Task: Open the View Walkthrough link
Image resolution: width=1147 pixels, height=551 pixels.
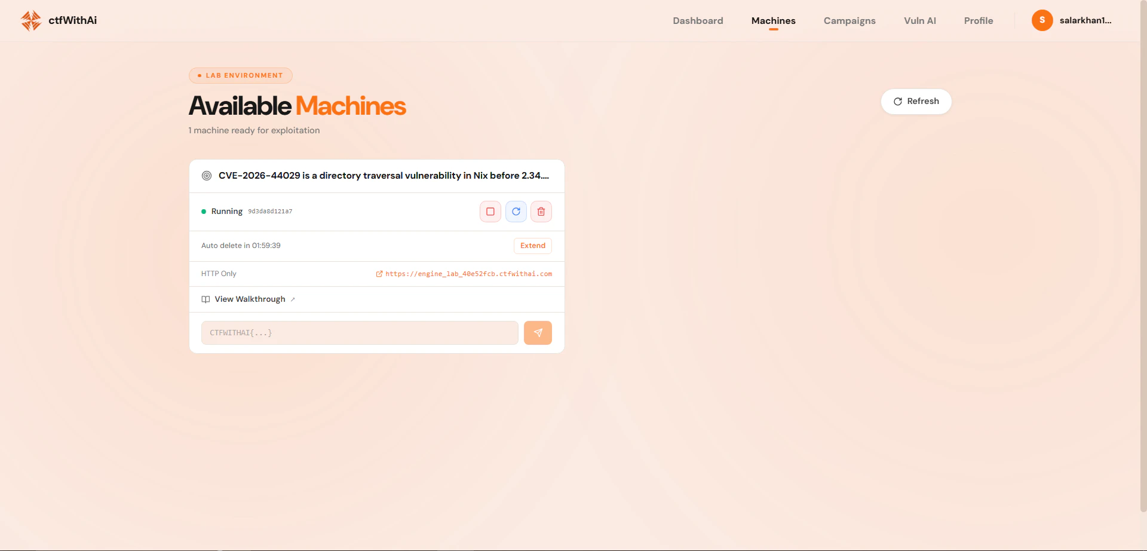Action: click(249, 299)
